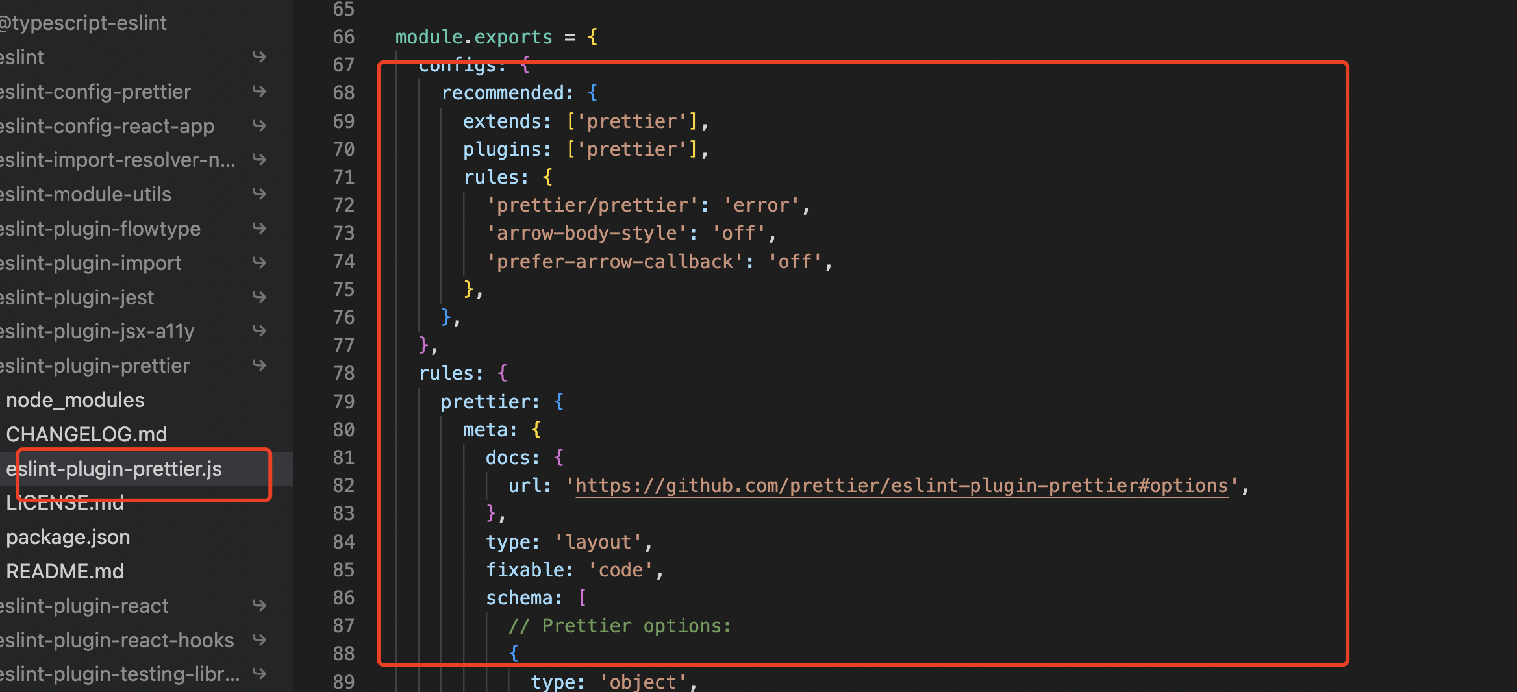Open the github.com prettier options URL
Viewport: 1517px width, 692px height.
903,485
